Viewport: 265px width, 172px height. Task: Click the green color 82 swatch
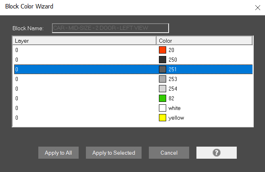pos(163,98)
